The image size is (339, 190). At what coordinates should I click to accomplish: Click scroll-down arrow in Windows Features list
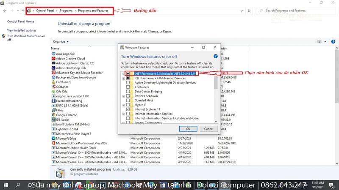[216, 122]
